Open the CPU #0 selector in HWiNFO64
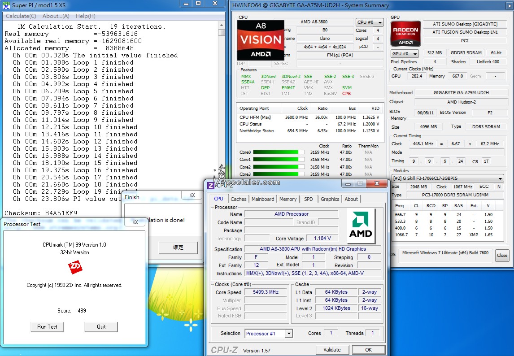Viewport: 514px width, 356px height. [370, 22]
